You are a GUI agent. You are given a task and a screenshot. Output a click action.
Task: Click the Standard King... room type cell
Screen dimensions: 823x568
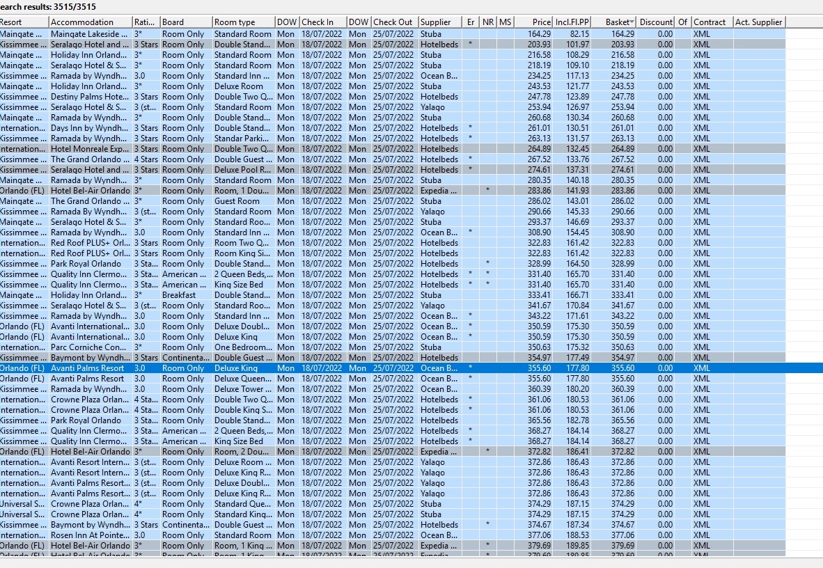pyautogui.click(x=243, y=514)
